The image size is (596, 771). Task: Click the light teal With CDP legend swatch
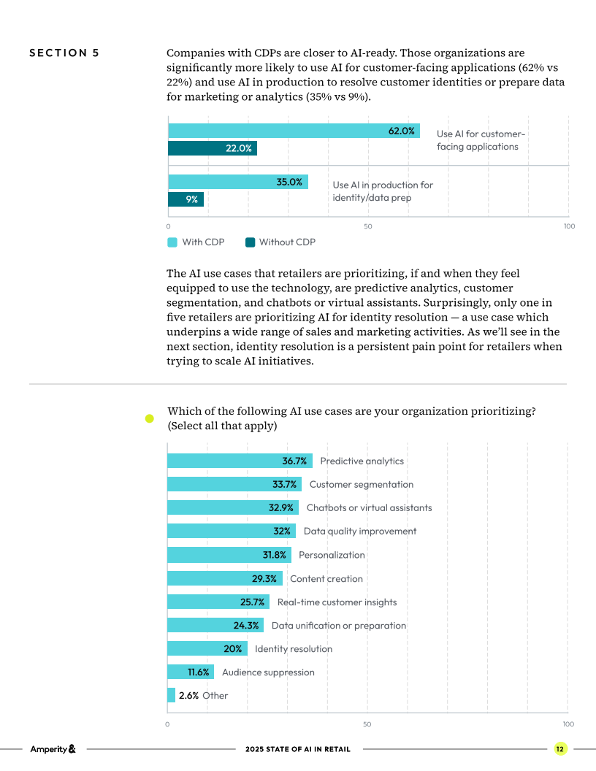(x=172, y=242)
